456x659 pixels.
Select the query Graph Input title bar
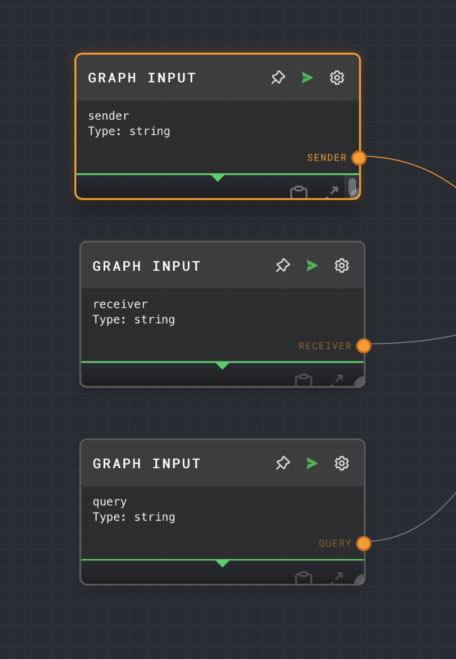coord(223,463)
